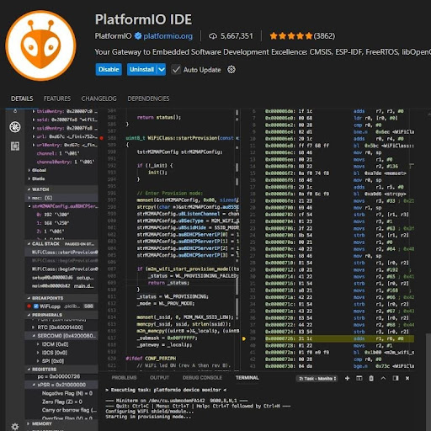Expand the MEMORY section
The image size is (431, 431).
[x=61, y=423]
